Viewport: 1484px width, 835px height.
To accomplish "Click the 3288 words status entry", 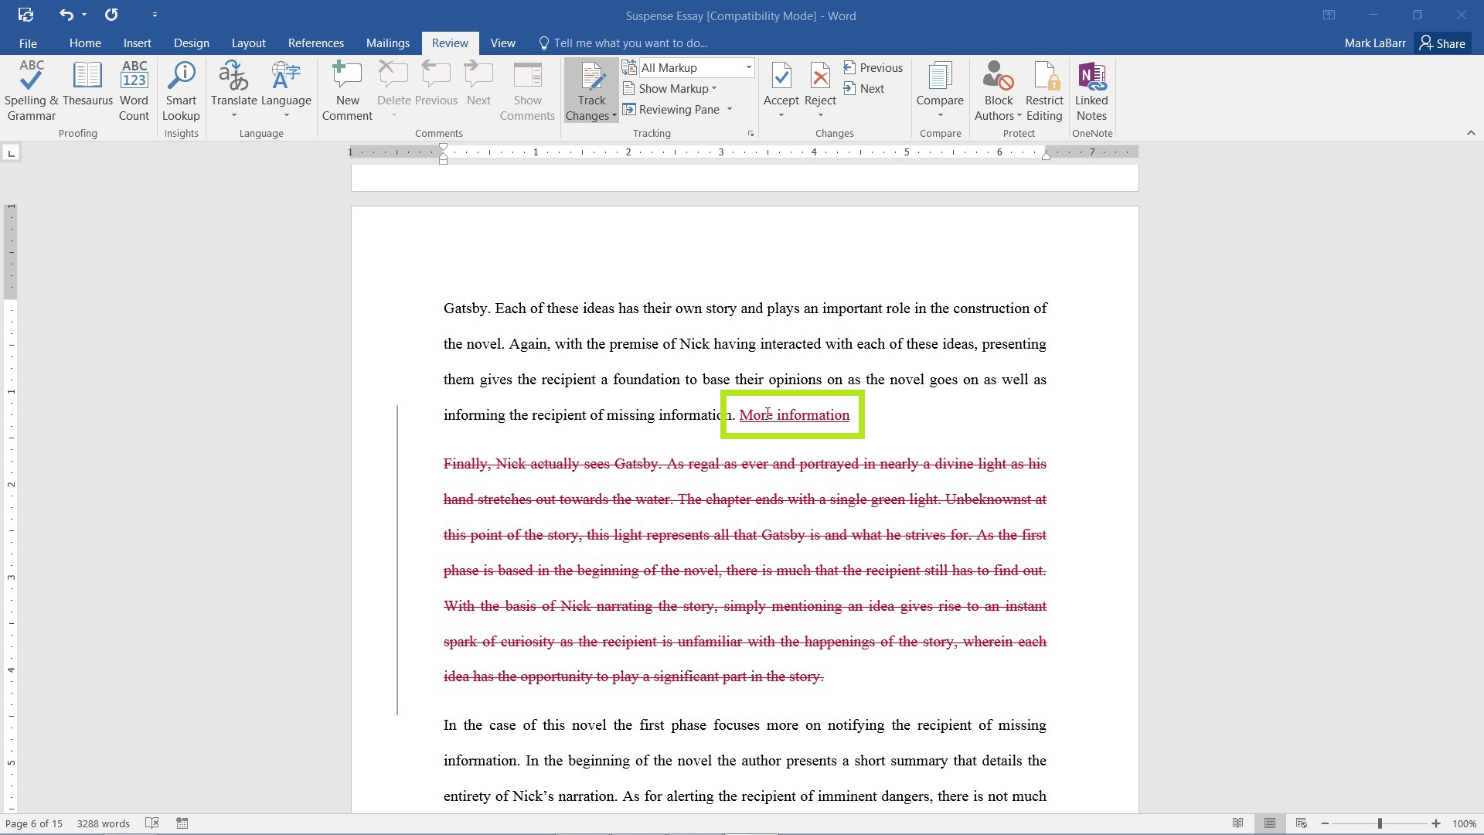I will coord(103,823).
